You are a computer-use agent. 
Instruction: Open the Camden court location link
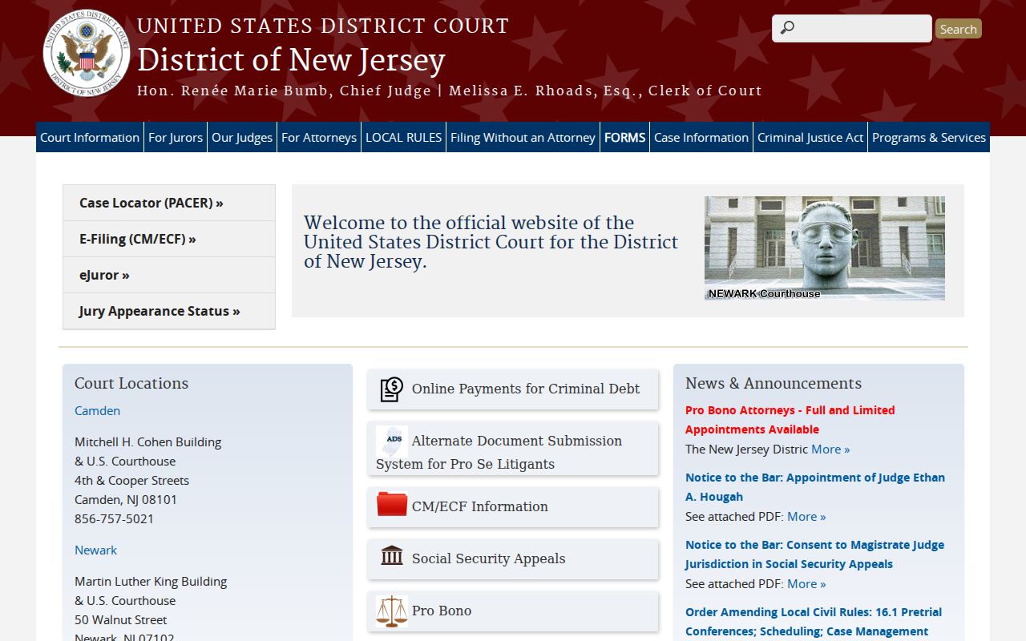tap(97, 410)
